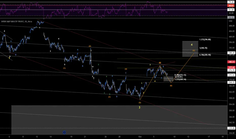Select the orange (1) wave label
This screenshot has height=139, width=236.
pyautogui.click(x=64, y=68)
